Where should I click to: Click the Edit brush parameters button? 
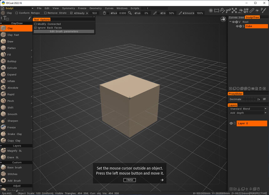pos(64,32)
